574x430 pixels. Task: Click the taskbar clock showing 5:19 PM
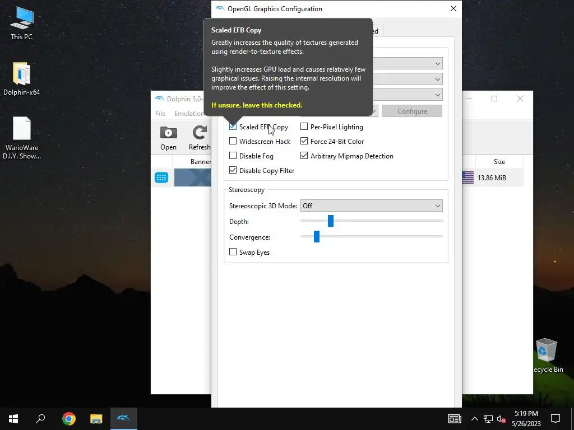coord(526,419)
